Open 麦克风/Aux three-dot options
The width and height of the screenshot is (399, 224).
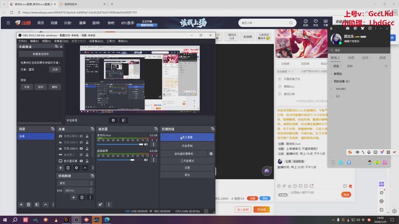(x=154, y=144)
